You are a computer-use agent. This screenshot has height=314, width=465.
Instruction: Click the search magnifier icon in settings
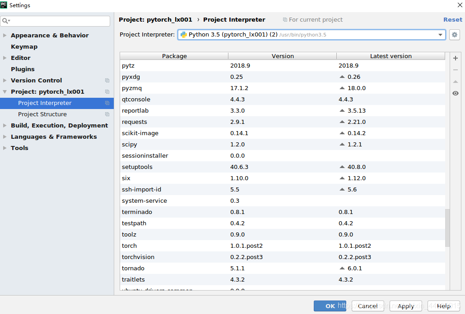[5, 21]
